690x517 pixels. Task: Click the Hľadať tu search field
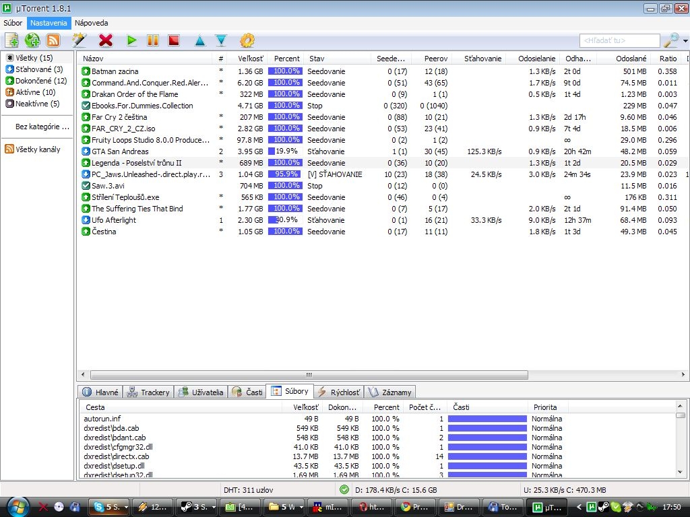pos(620,40)
